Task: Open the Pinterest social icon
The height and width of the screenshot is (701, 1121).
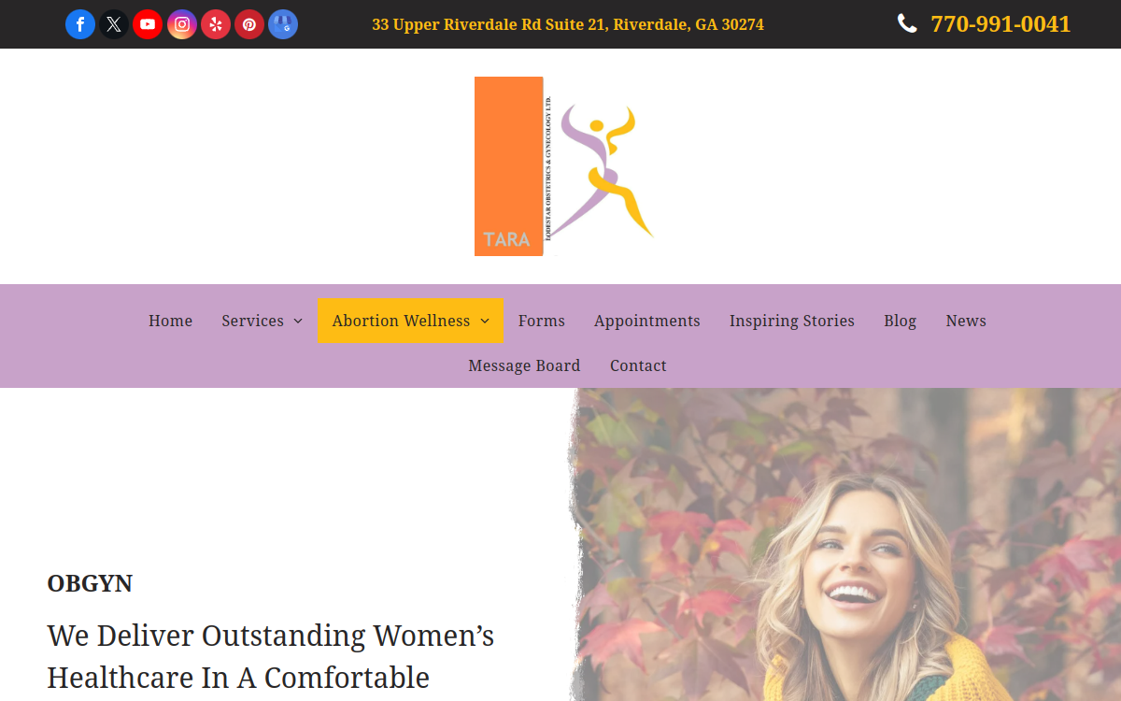Action: pyautogui.click(x=249, y=24)
